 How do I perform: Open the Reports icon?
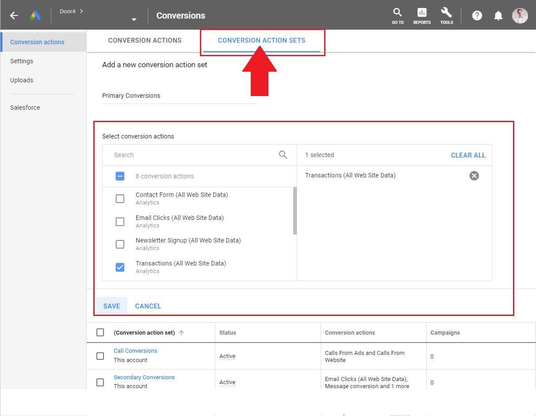coord(422,16)
